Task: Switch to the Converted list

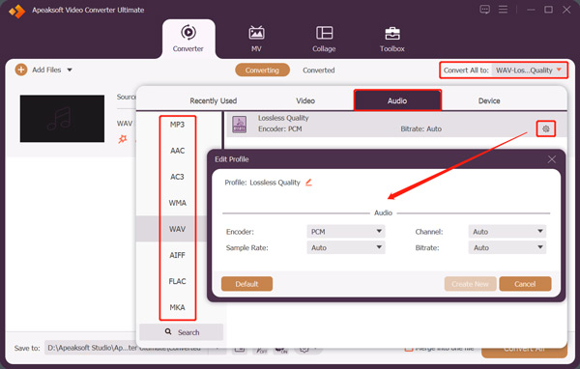Action: (x=318, y=71)
